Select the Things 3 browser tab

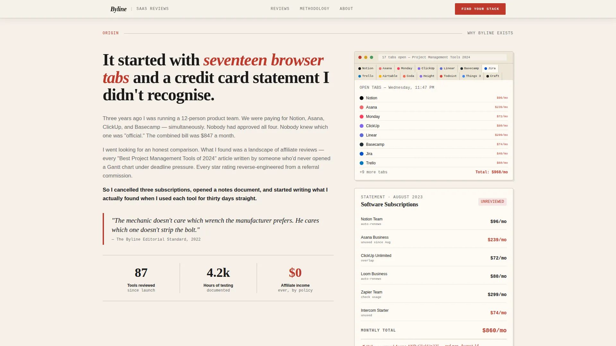[x=471, y=76]
